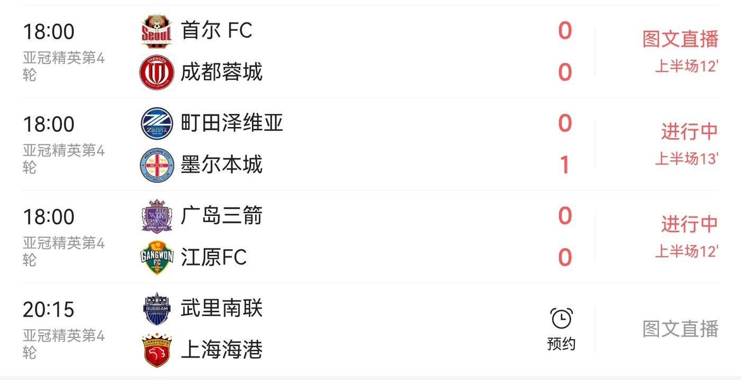Select team name 墨尔本城
This screenshot has width=741, height=380.
point(221,165)
